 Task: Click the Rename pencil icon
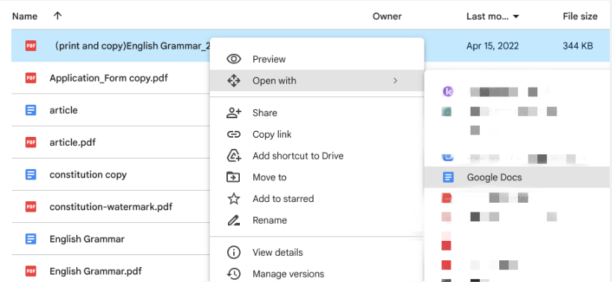click(x=233, y=220)
